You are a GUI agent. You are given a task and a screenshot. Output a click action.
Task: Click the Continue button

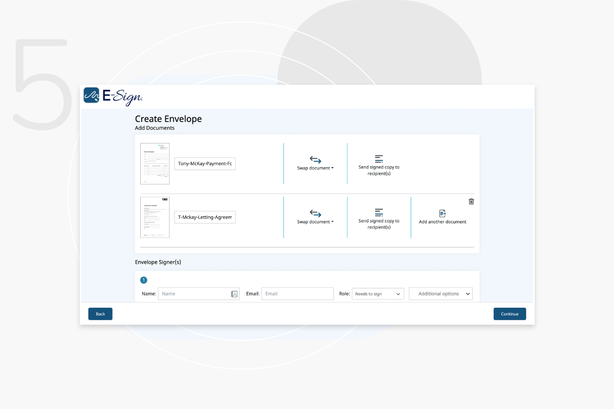pos(510,314)
